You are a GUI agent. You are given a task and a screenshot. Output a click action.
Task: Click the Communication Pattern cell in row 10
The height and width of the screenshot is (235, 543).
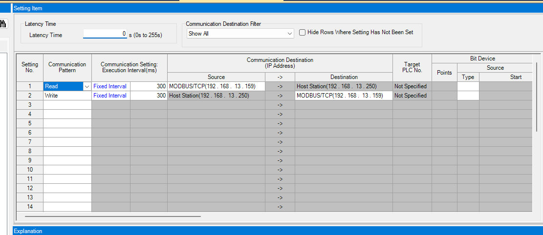click(67, 170)
